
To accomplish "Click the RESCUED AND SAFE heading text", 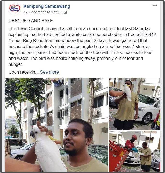I will coord(31,21).
